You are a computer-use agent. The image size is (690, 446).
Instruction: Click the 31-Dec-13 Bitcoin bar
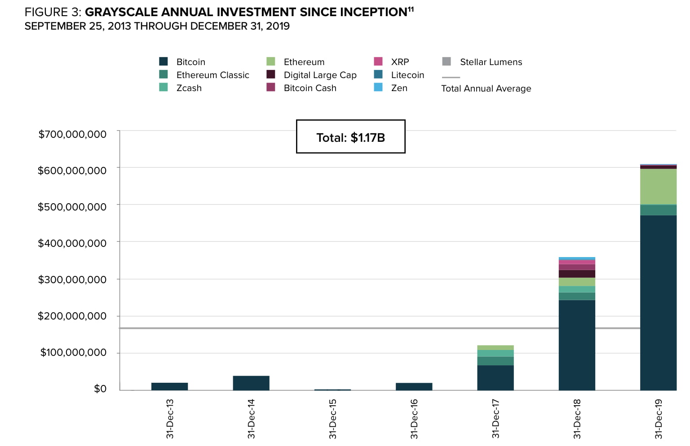click(169, 386)
